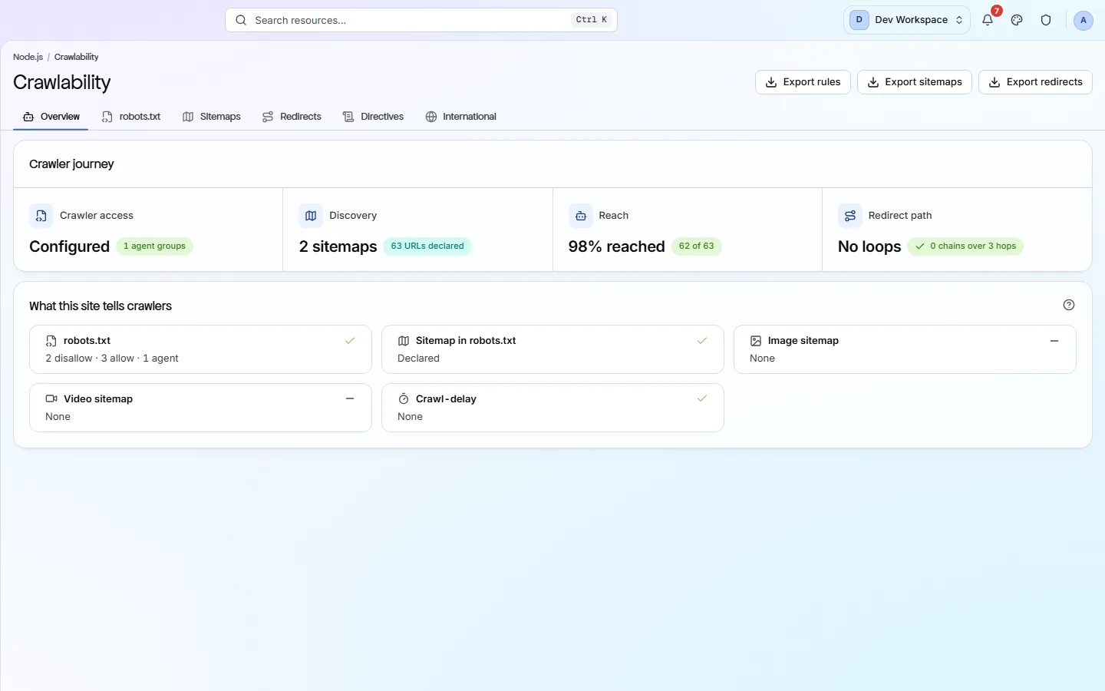This screenshot has width=1105, height=691.
Task: Click the Crawlability page title
Action: 62,82
